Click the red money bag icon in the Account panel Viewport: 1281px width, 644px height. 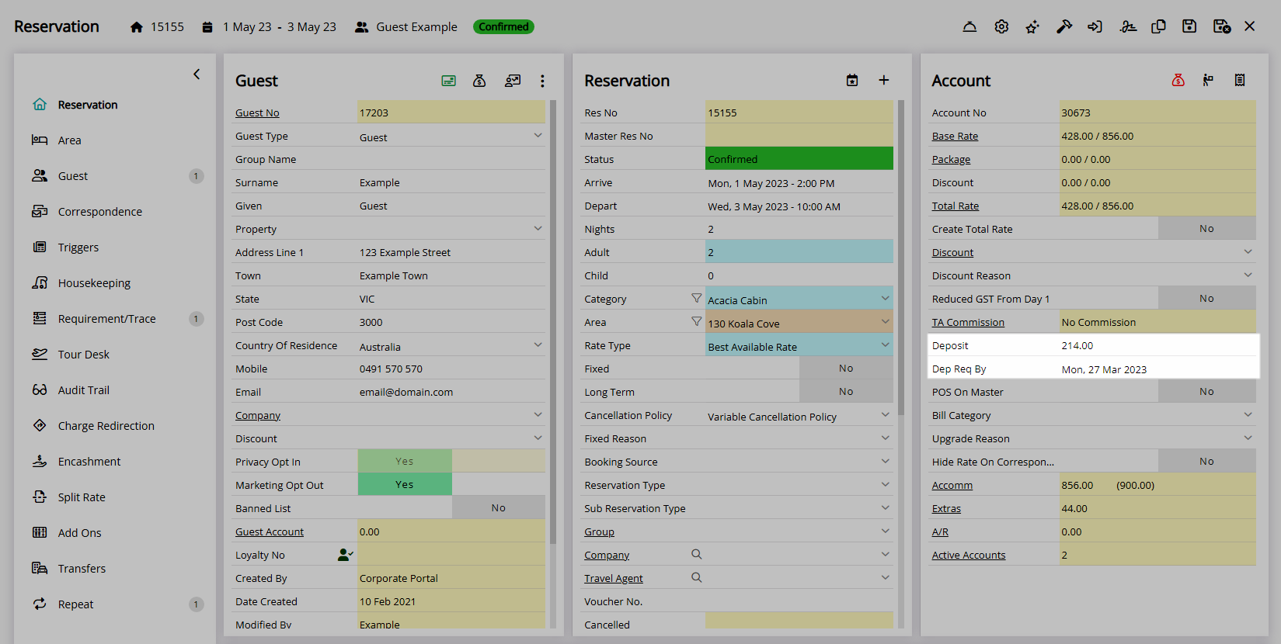(x=1178, y=80)
